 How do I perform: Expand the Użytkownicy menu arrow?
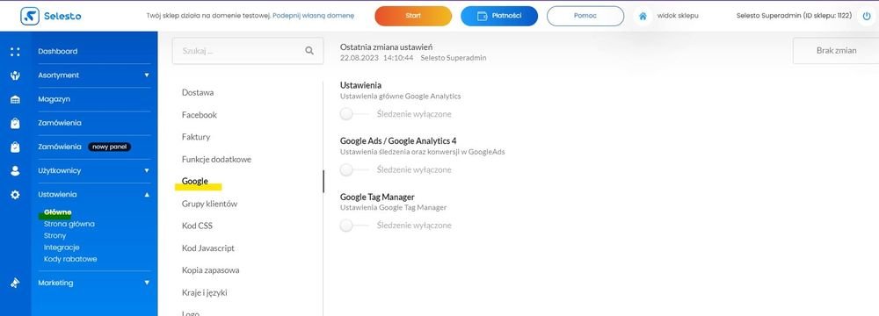(147, 170)
